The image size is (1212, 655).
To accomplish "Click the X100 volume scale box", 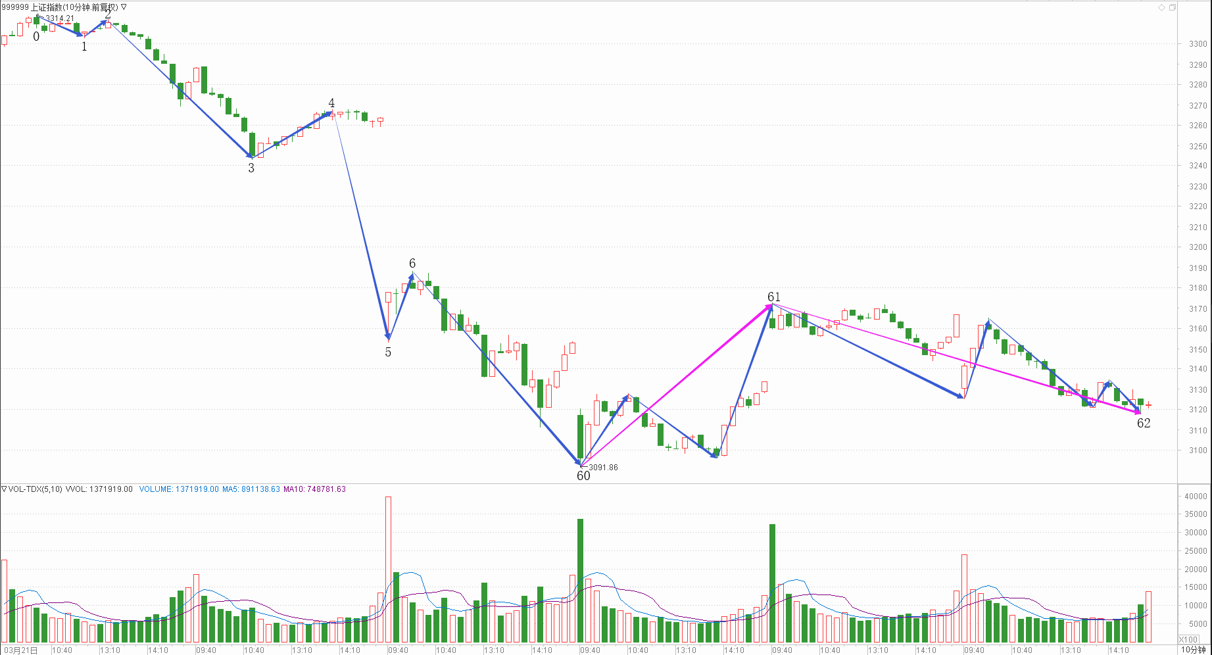I will point(1188,639).
